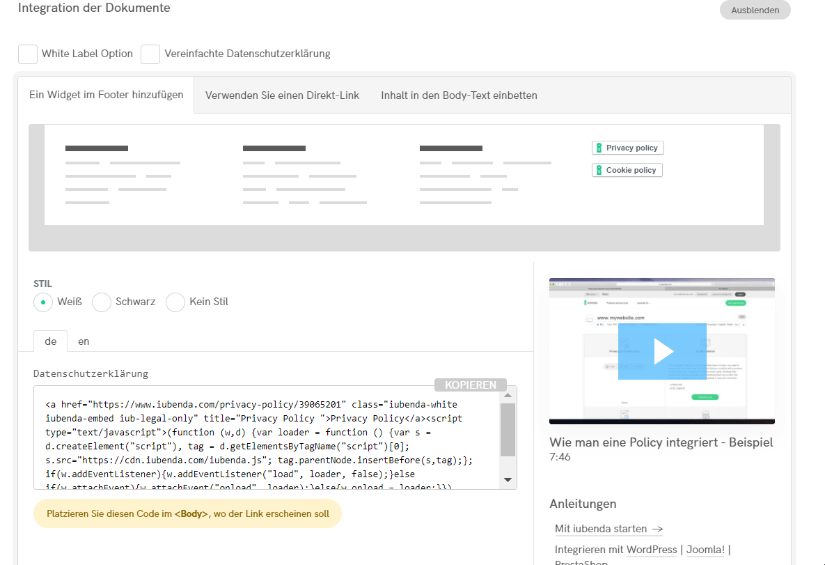Open the WordPress integration guide link
This screenshot has width=825, height=565.
point(652,550)
